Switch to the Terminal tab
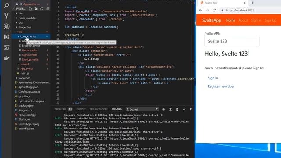The width and height of the screenshot is (281, 158). tap(117, 109)
